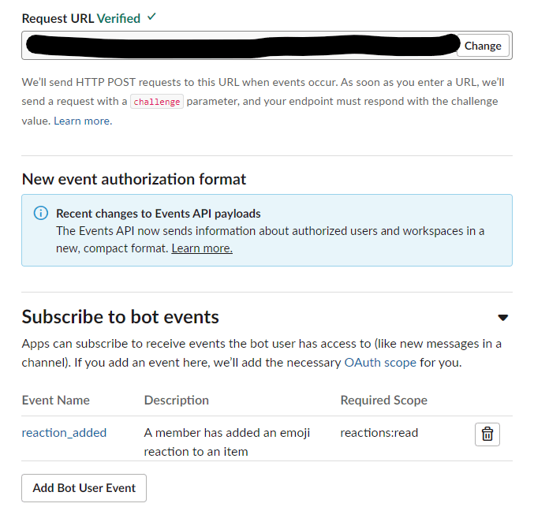Click the green Verified checkmark icon
This screenshot has height=522, width=534.
pos(151,17)
